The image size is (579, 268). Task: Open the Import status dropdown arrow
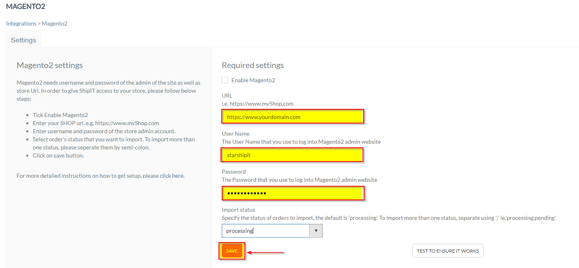316,231
